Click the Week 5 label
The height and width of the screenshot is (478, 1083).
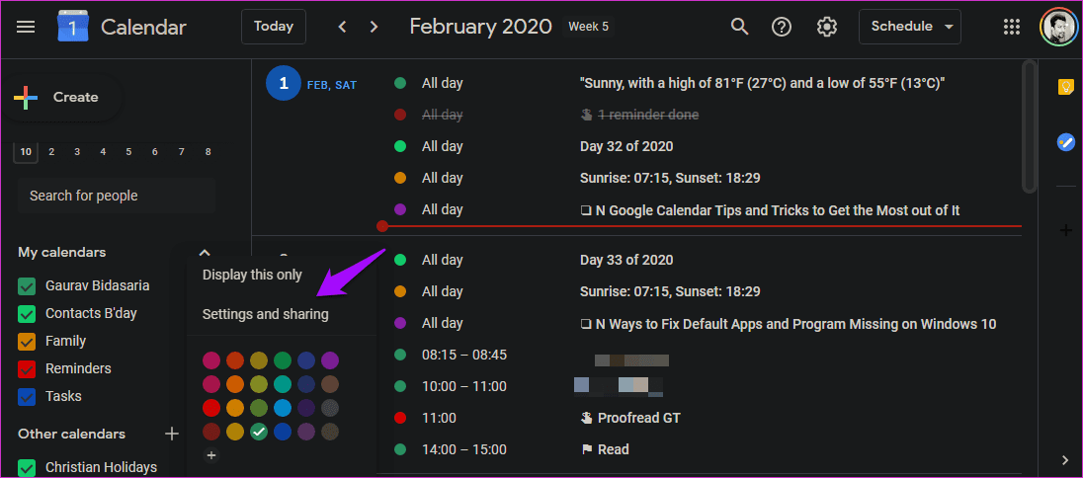pos(588,27)
